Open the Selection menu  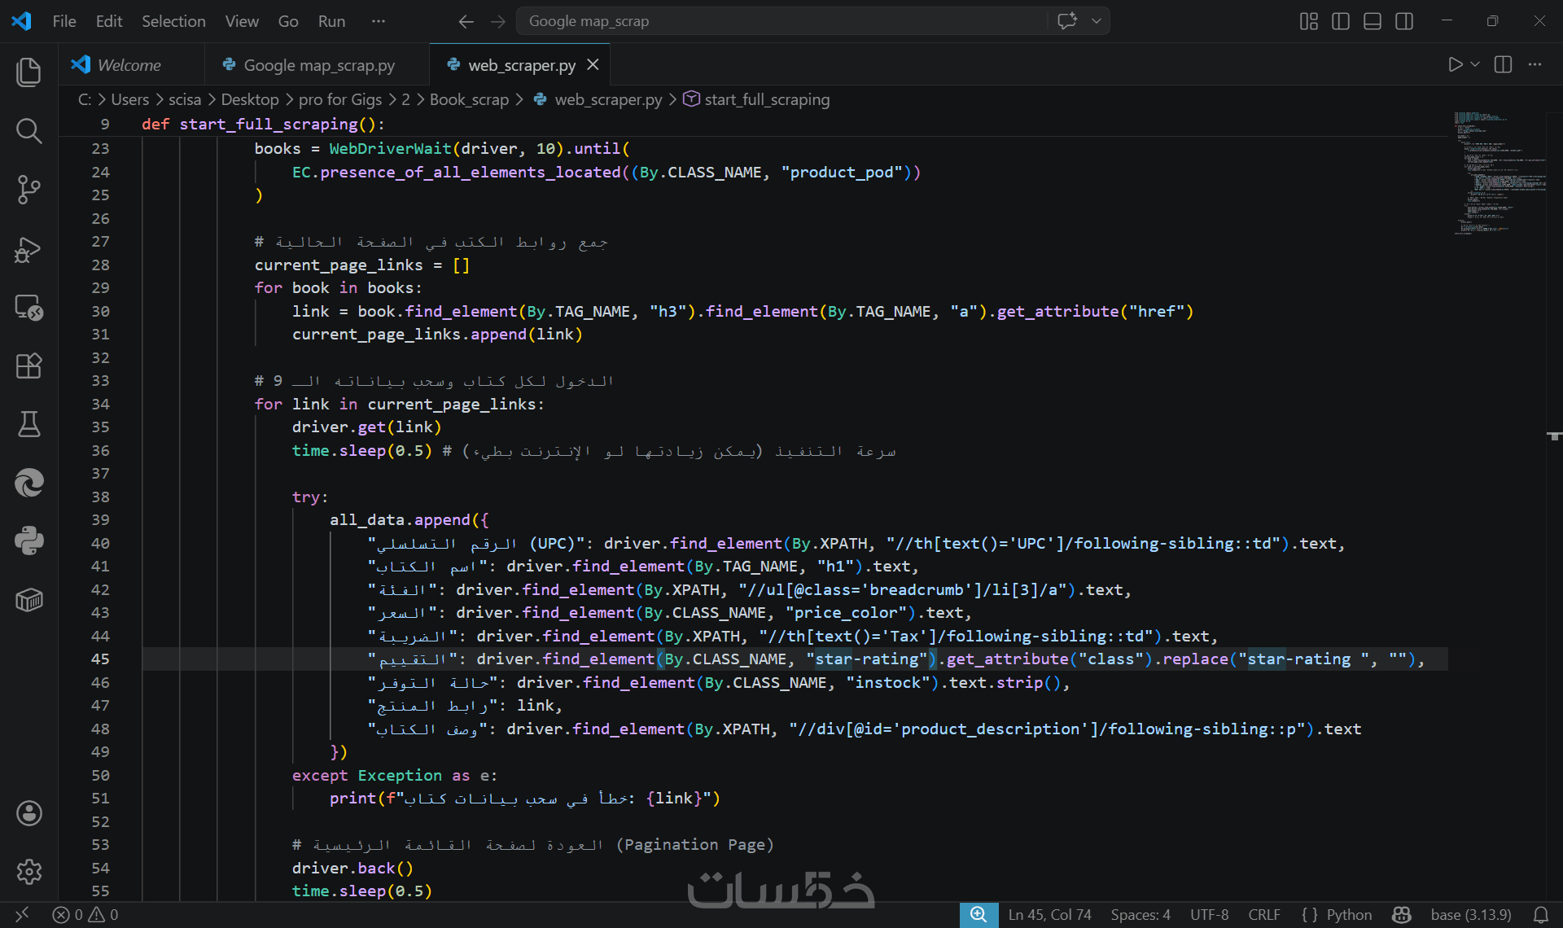pos(173,21)
